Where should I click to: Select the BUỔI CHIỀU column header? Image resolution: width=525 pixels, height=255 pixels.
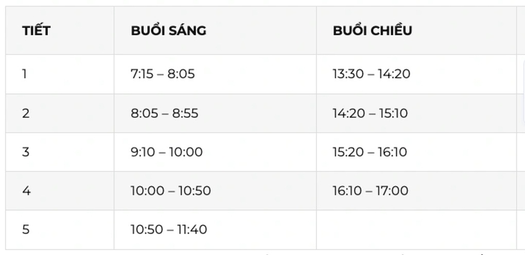372,30
